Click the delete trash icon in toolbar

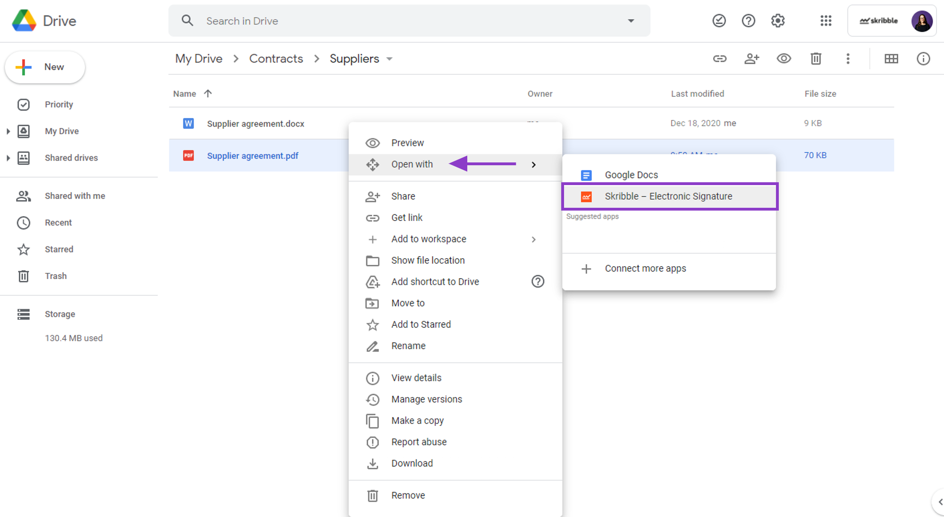[816, 59]
